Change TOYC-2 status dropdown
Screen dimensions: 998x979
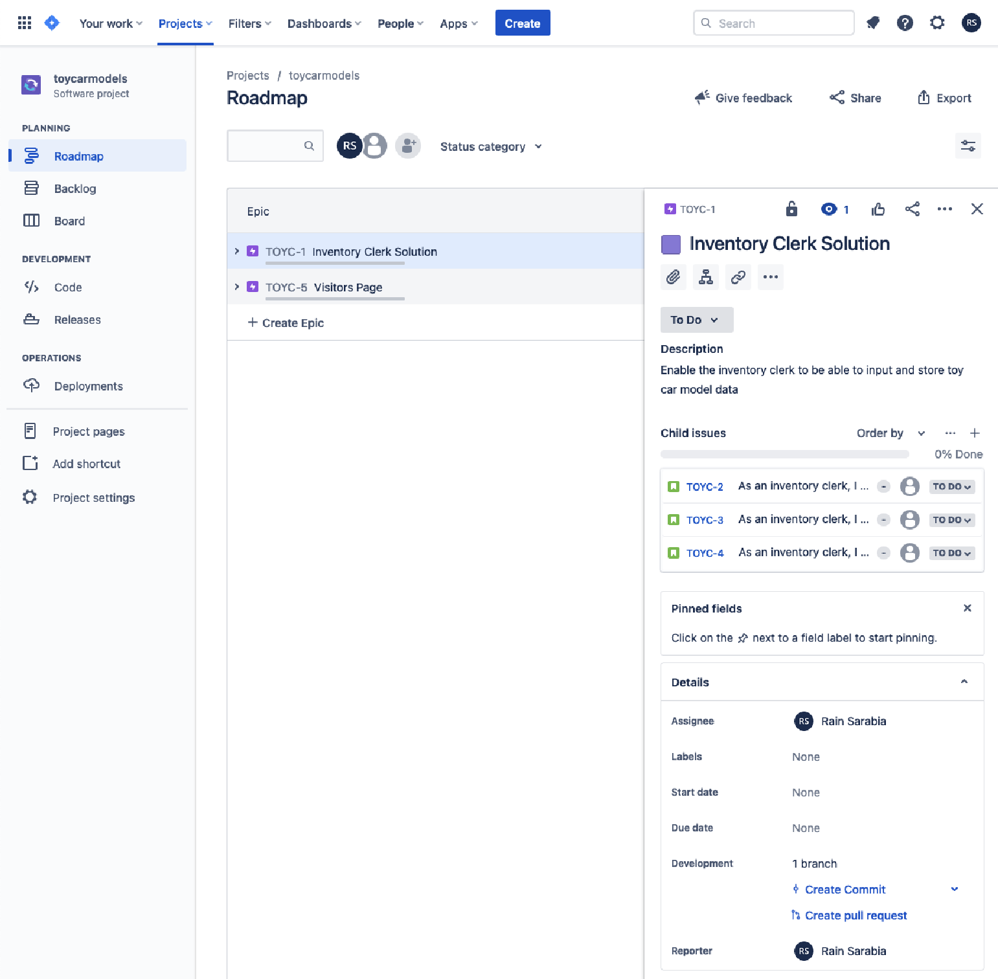click(x=952, y=486)
